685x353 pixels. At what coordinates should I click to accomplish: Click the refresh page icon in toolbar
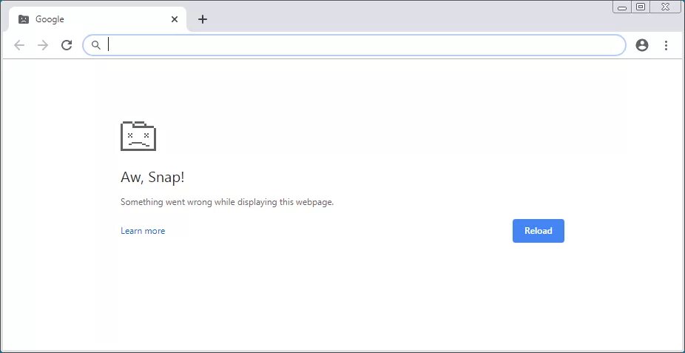click(67, 45)
